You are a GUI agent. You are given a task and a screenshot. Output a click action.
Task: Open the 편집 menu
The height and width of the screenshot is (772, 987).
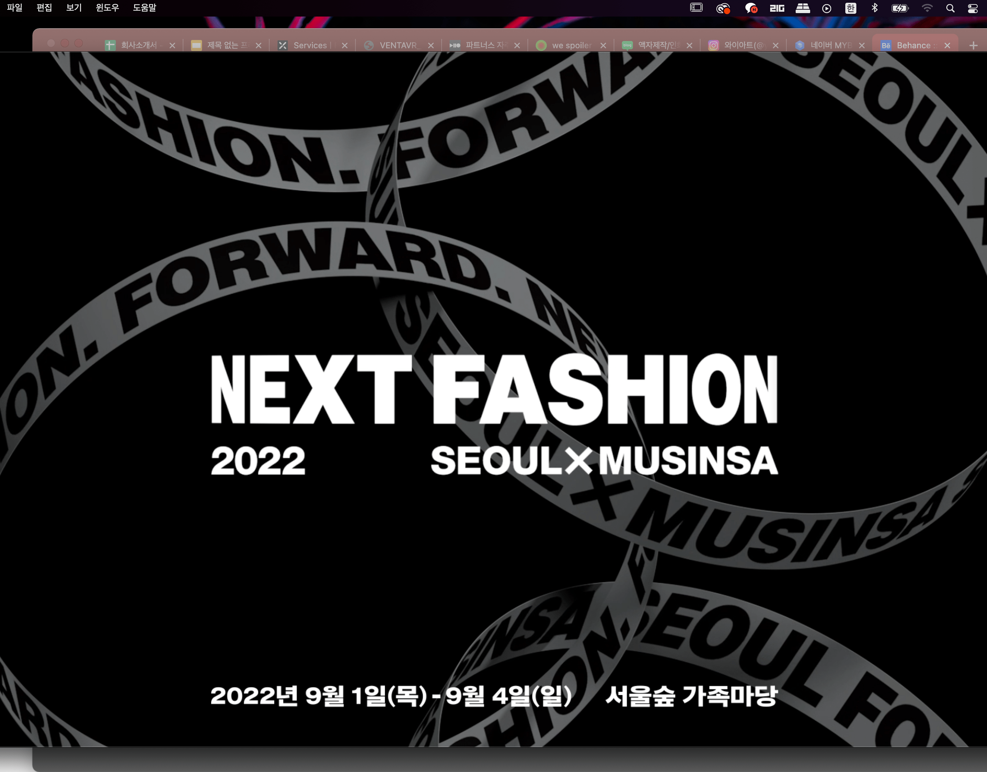[x=44, y=8]
